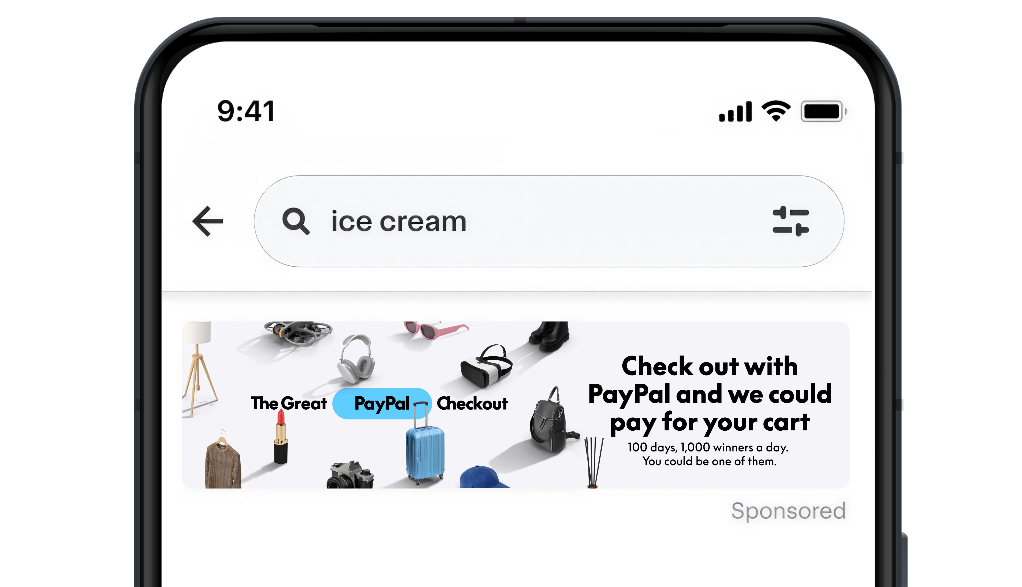Click the 9:41 clock in status bar
1022x587 pixels.
246,111
